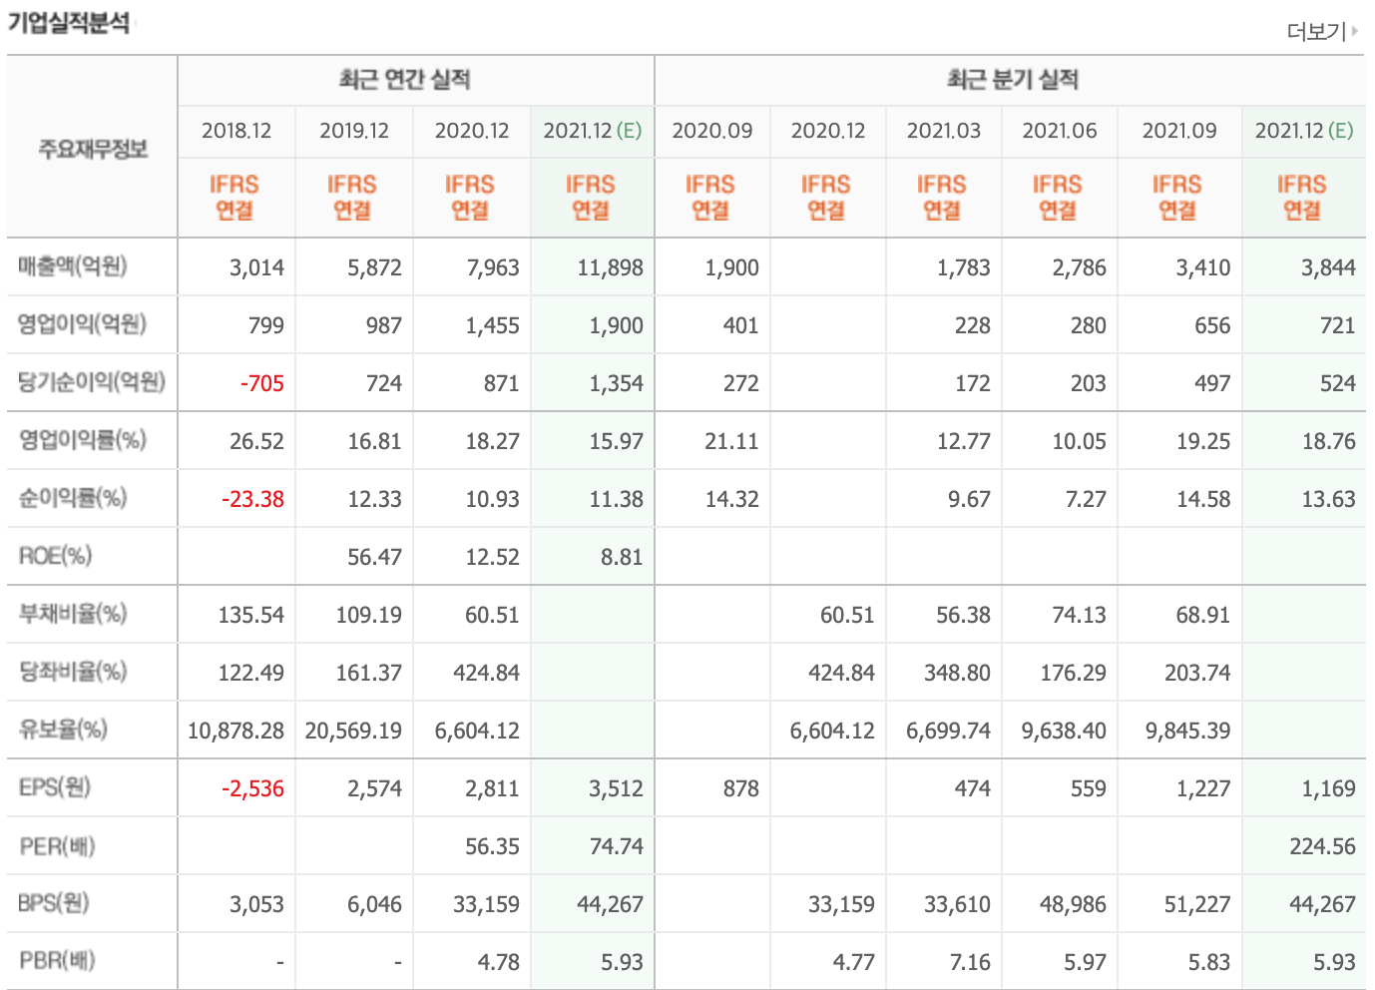The height and width of the screenshot is (990, 1375).
Task: Click the arrow icon beside 더보기
Action: pos(1355,32)
